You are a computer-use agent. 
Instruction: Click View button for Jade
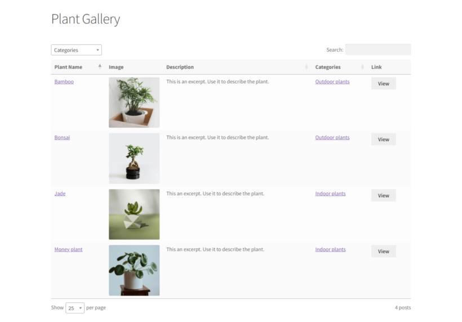383,195
